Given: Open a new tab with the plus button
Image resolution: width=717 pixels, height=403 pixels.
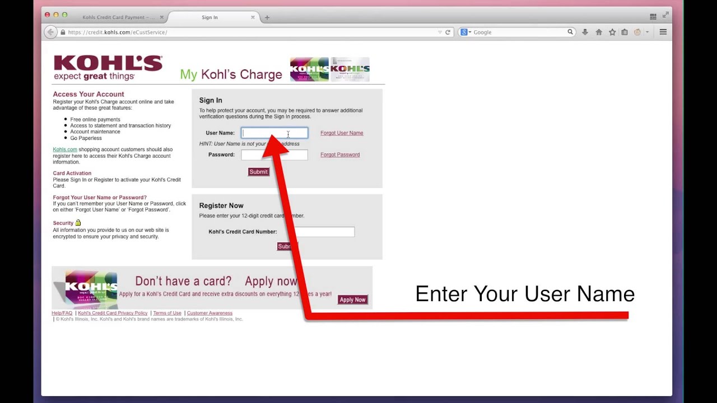Looking at the screenshot, I should pyautogui.click(x=267, y=17).
